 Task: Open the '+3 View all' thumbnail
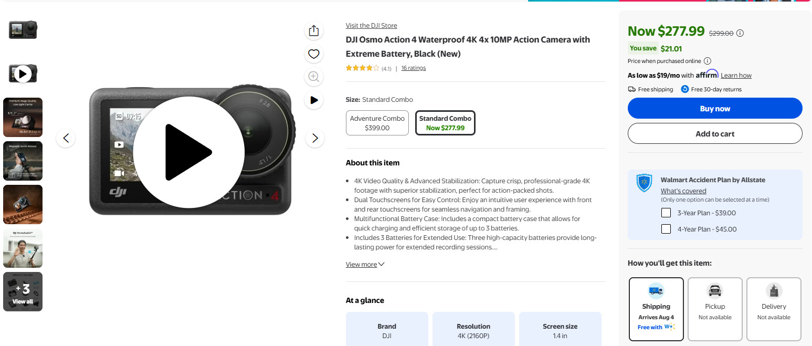(23, 291)
